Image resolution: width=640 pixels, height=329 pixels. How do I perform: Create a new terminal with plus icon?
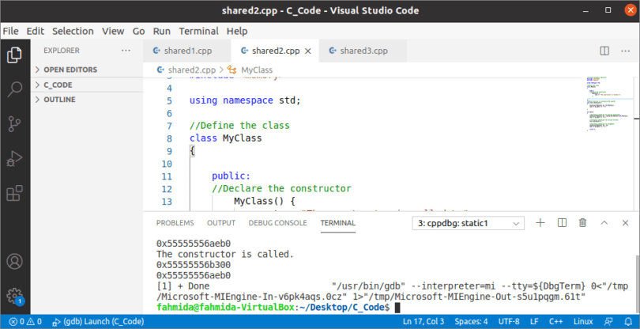(540, 224)
